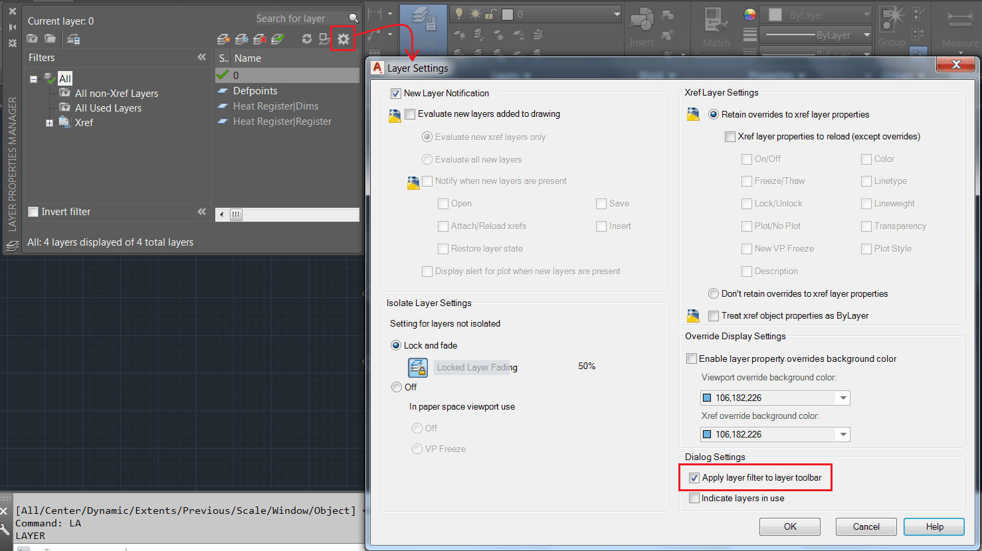This screenshot has width=982, height=551.
Task: Select Don't retain overrides to xref layer properties
Action: pyautogui.click(x=713, y=293)
